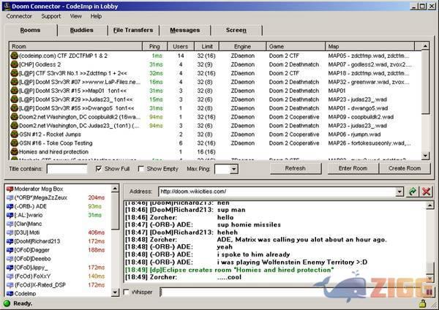Sort rooms by the Map column header
This screenshot has width=439, height=310.
[369, 47]
